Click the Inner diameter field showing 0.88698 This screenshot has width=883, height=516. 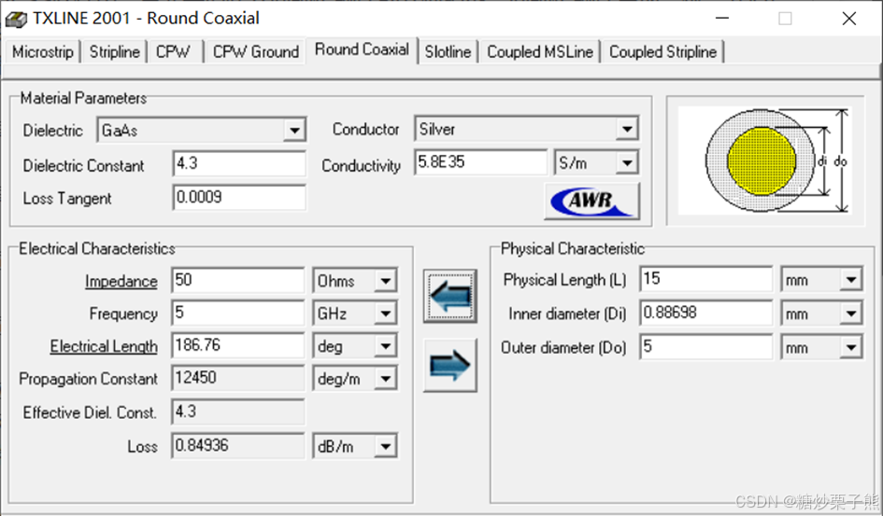[706, 313]
